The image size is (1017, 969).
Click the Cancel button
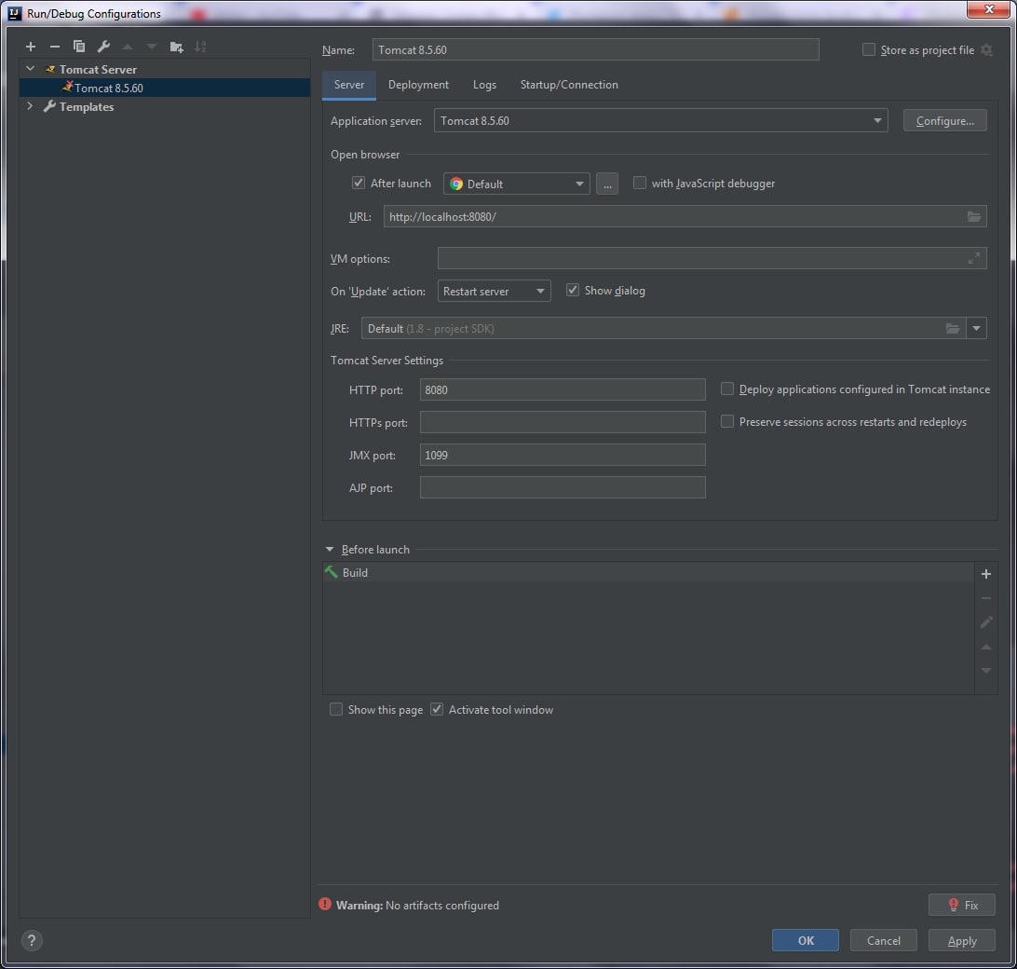pyautogui.click(x=884, y=940)
